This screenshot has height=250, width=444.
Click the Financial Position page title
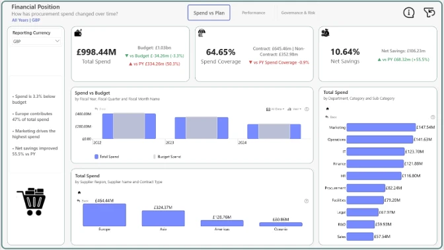tap(36, 7)
